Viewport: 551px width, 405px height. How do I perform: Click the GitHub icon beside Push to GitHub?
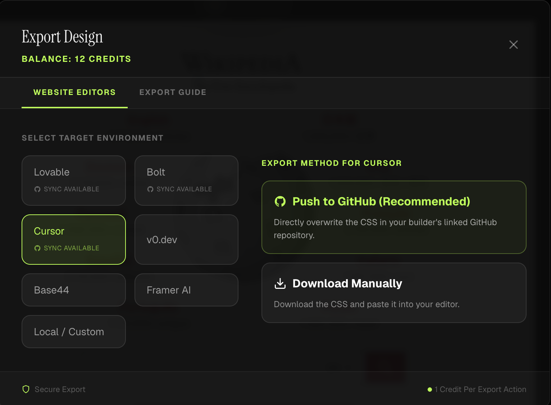(x=280, y=201)
